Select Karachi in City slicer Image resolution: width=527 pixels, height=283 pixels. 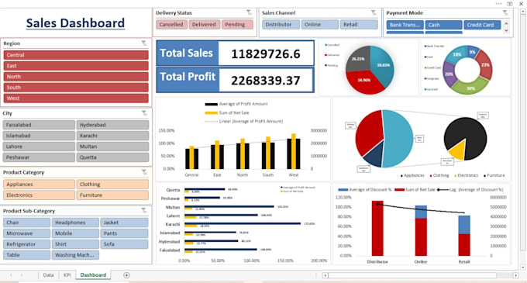coord(112,136)
